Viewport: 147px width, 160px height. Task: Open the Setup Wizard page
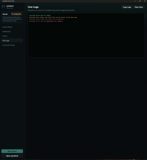12,27
